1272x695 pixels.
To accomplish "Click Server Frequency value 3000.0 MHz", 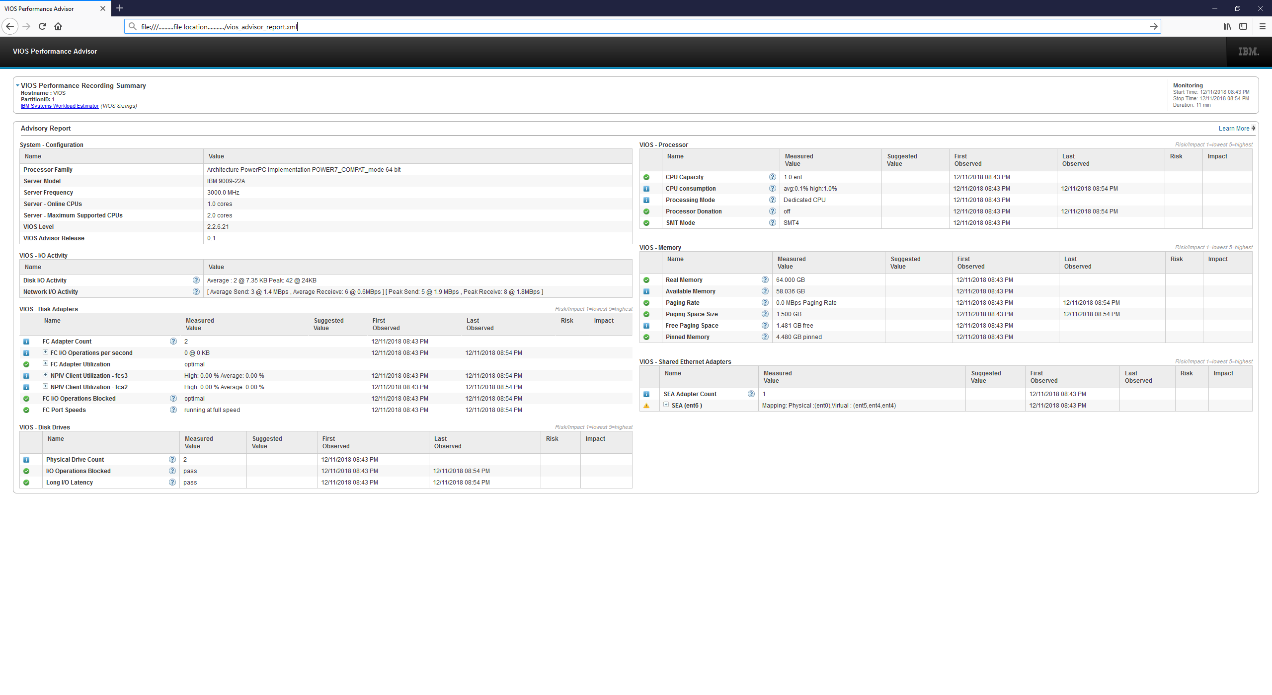I will [223, 193].
